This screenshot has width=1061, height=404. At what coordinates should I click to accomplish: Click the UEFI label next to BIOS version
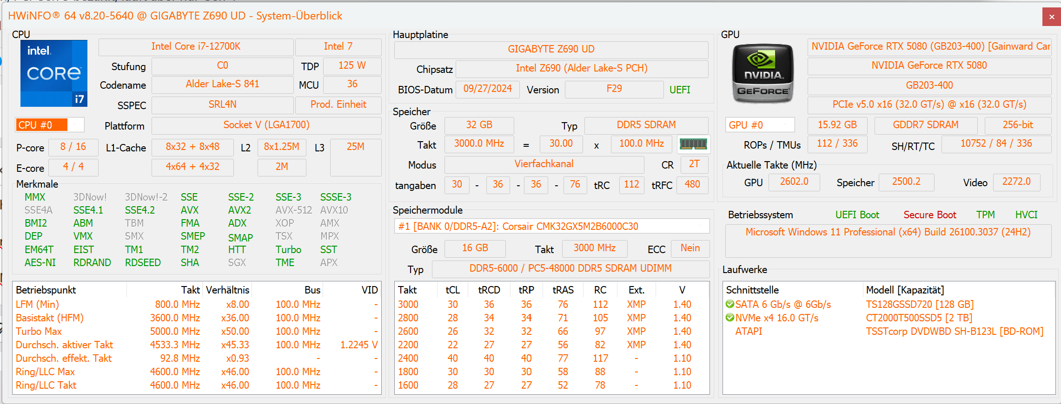pos(680,90)
